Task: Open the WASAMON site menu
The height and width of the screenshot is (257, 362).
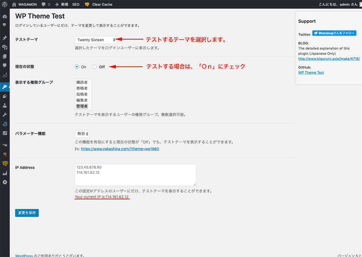Action: pos(28,4)
